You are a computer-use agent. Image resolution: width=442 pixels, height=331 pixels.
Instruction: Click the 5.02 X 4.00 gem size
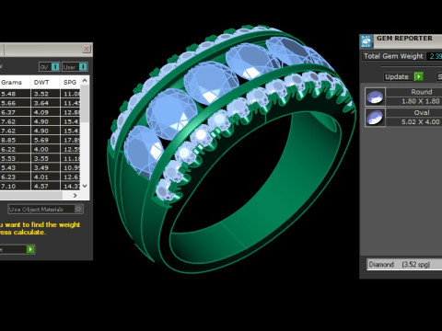(421, 121)
